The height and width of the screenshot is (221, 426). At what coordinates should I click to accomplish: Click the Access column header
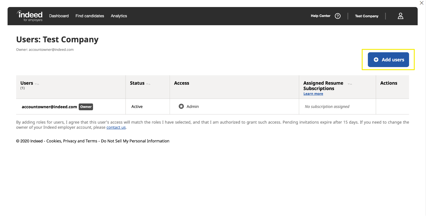182,83
